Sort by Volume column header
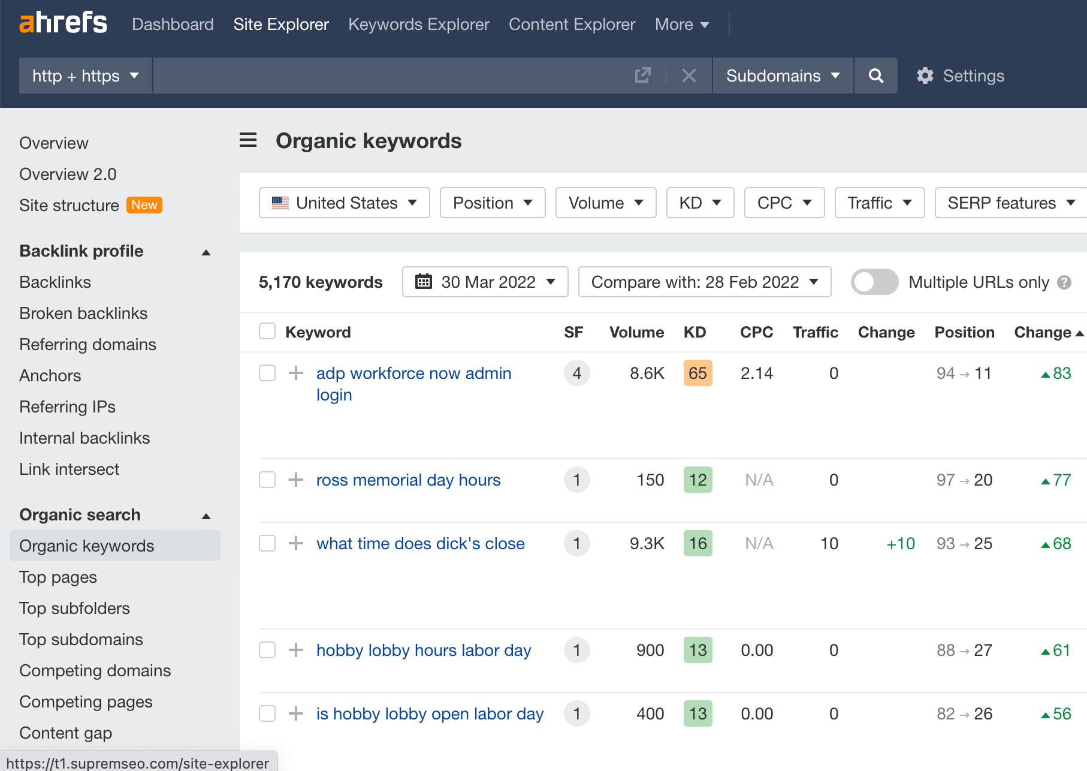The height and width of the screenshot is (771, 1087). point(636,332)
